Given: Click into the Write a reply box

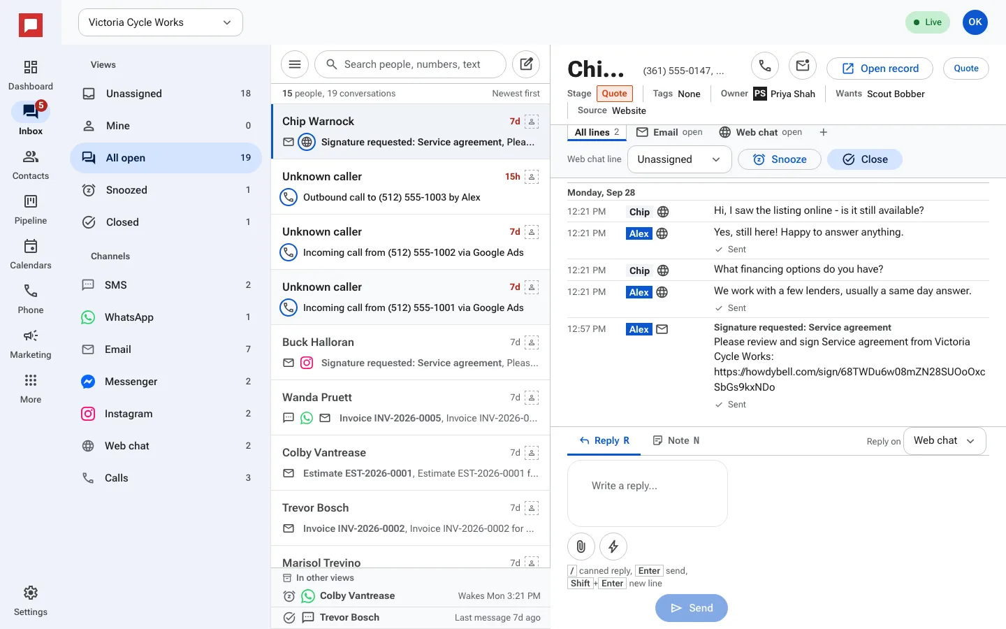Looking at the screenshot, I should 648,493.
